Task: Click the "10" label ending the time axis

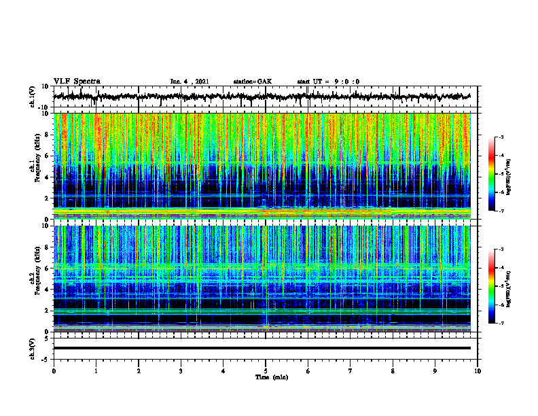Action: (x=478, y=371)
